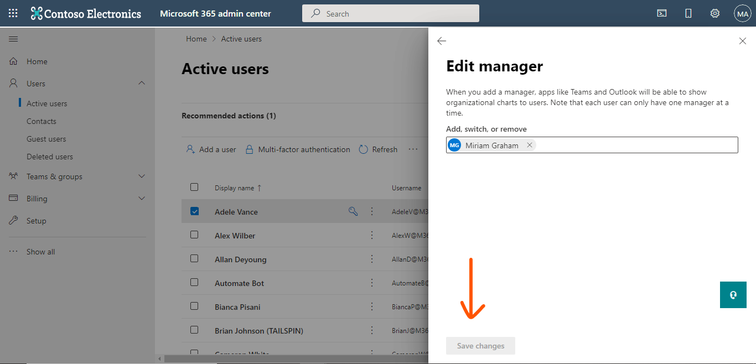The width and height of the screenshot is (756, 364).
Task: Click the back arrow in Edit manager panel
Action: tap(442, 41)
